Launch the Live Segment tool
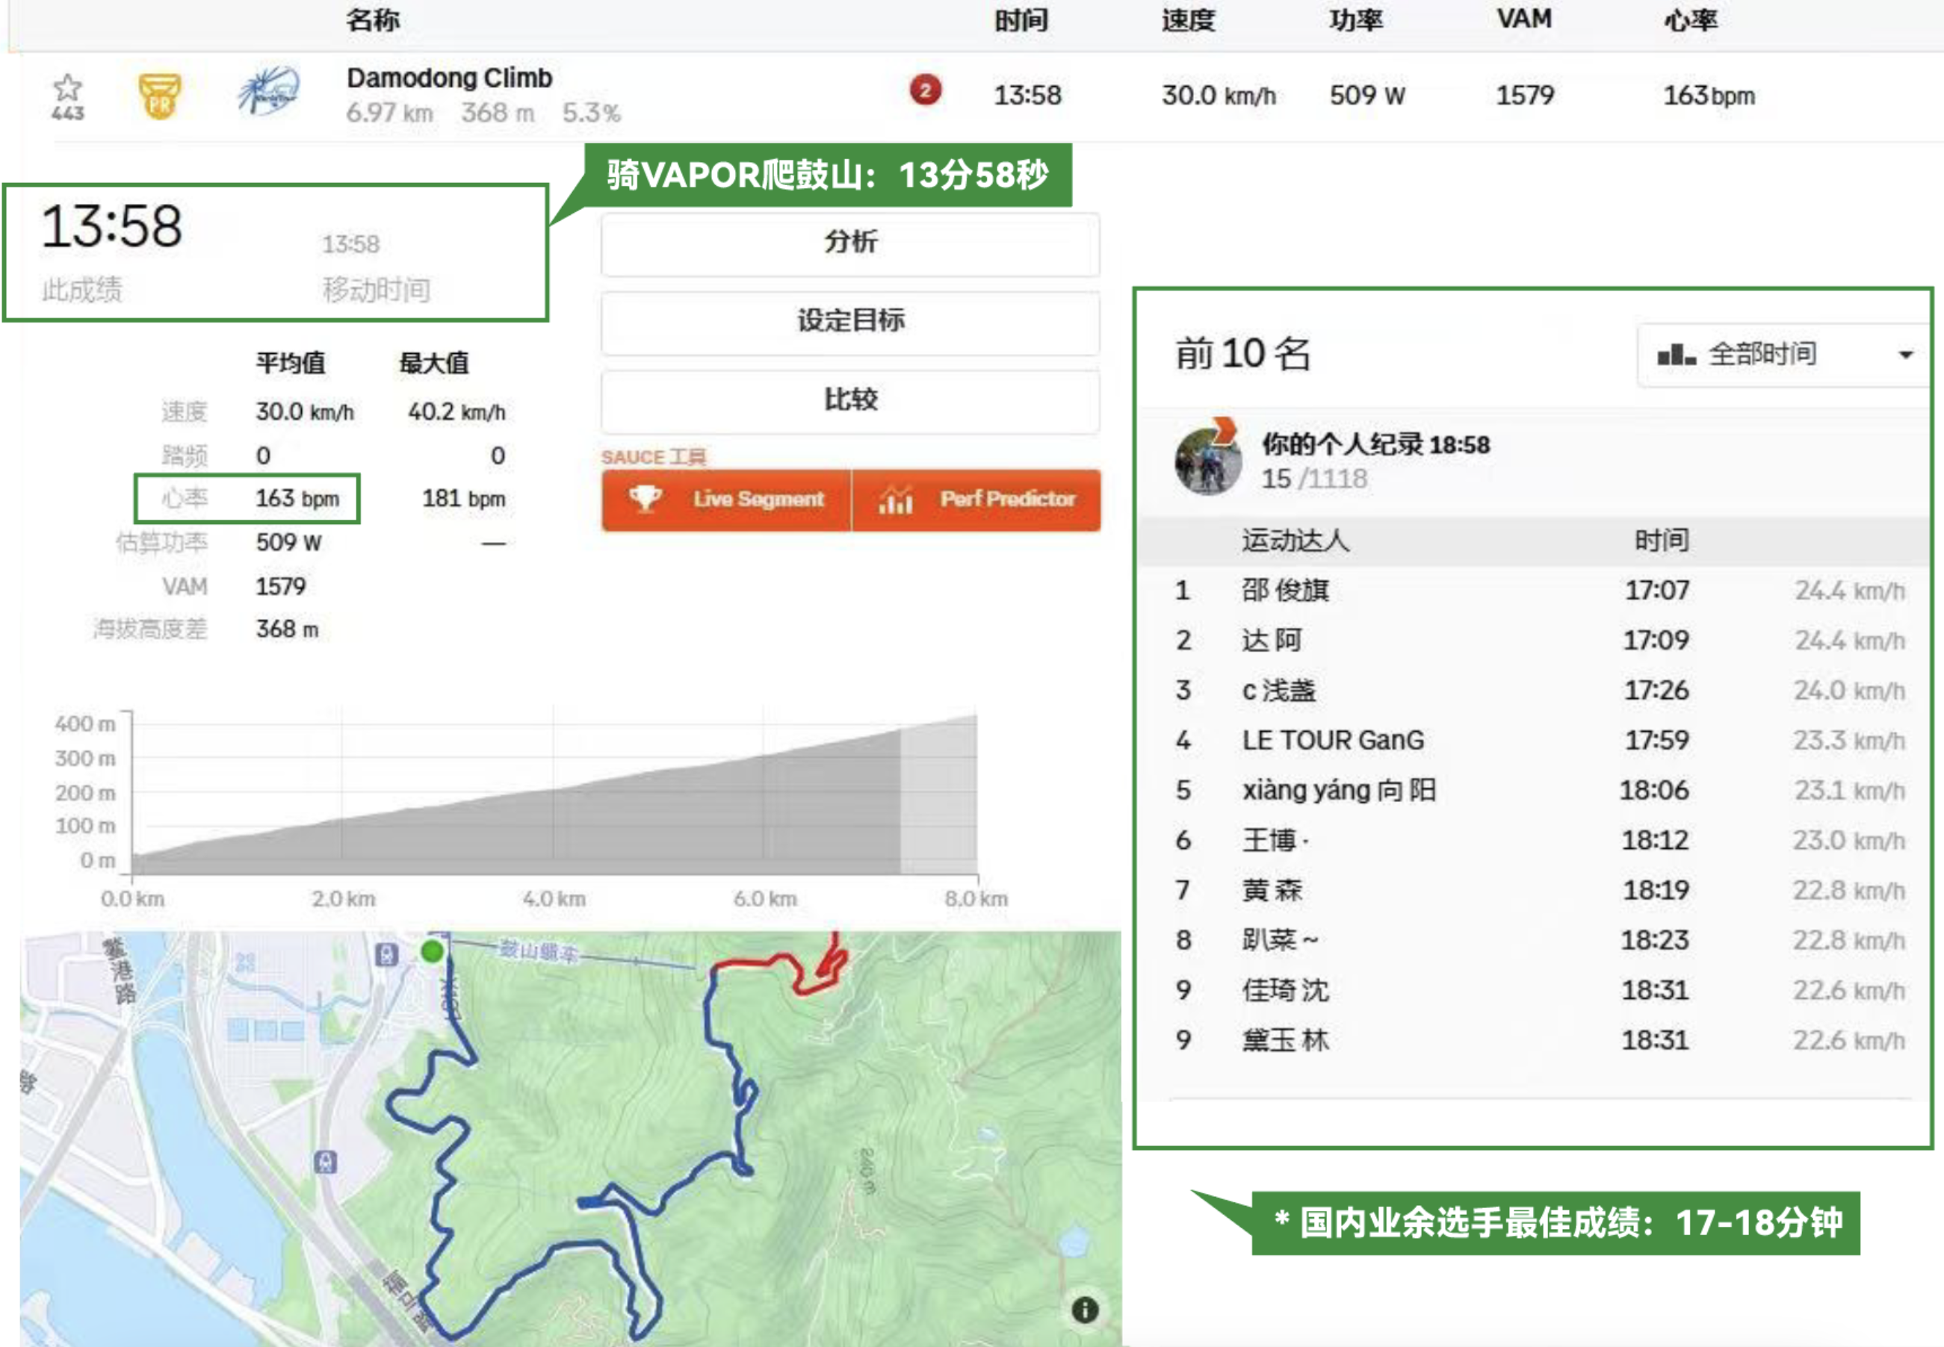This screenshot has height=1347, width=1944. [x=726, y=500]
